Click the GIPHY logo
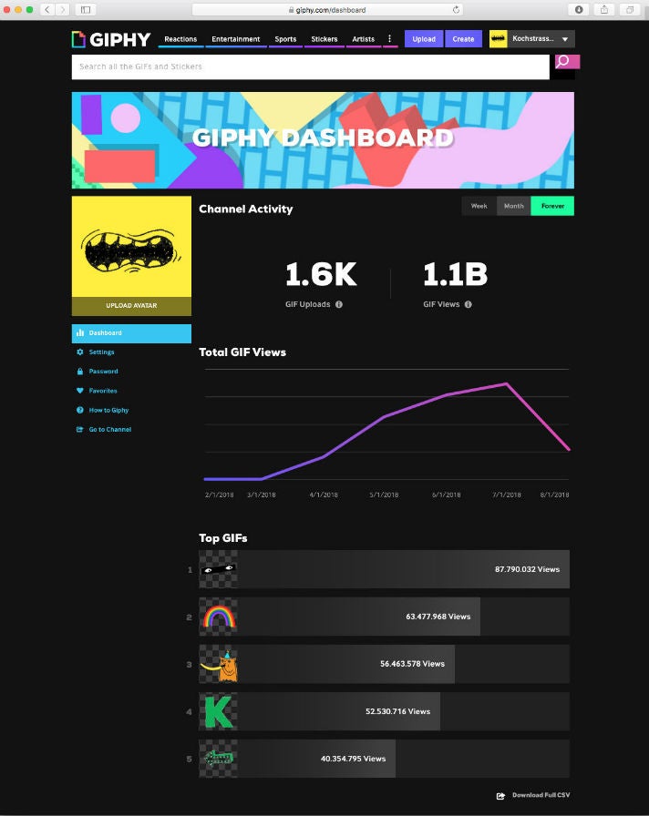 [x=111, y=39]
